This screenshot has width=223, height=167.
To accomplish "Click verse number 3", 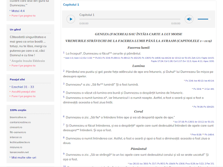I will pyautogui.click(x=64, y=84).
